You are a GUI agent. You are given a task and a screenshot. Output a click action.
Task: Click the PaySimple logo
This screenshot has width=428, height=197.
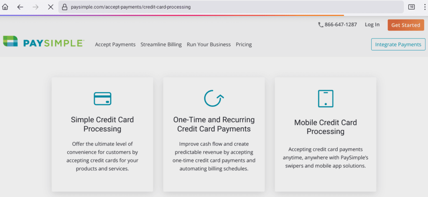[43, 42]
